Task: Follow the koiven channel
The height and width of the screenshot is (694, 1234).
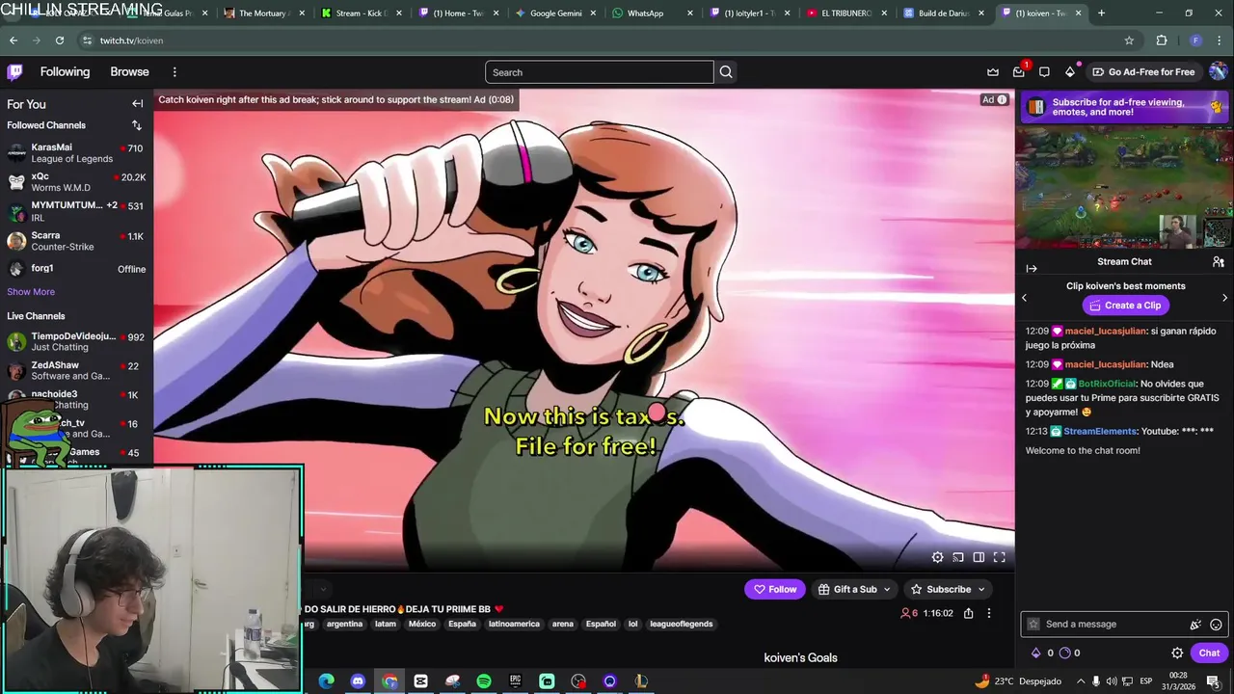Action: [775, 589]
